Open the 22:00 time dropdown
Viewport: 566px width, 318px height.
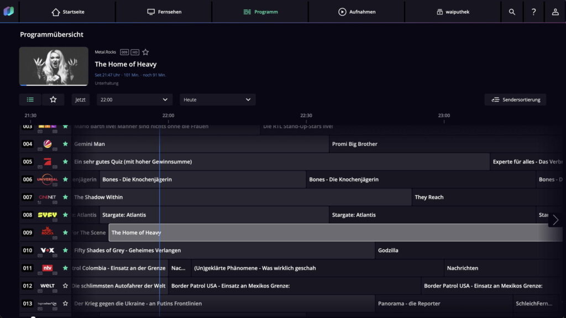point(134,100)
